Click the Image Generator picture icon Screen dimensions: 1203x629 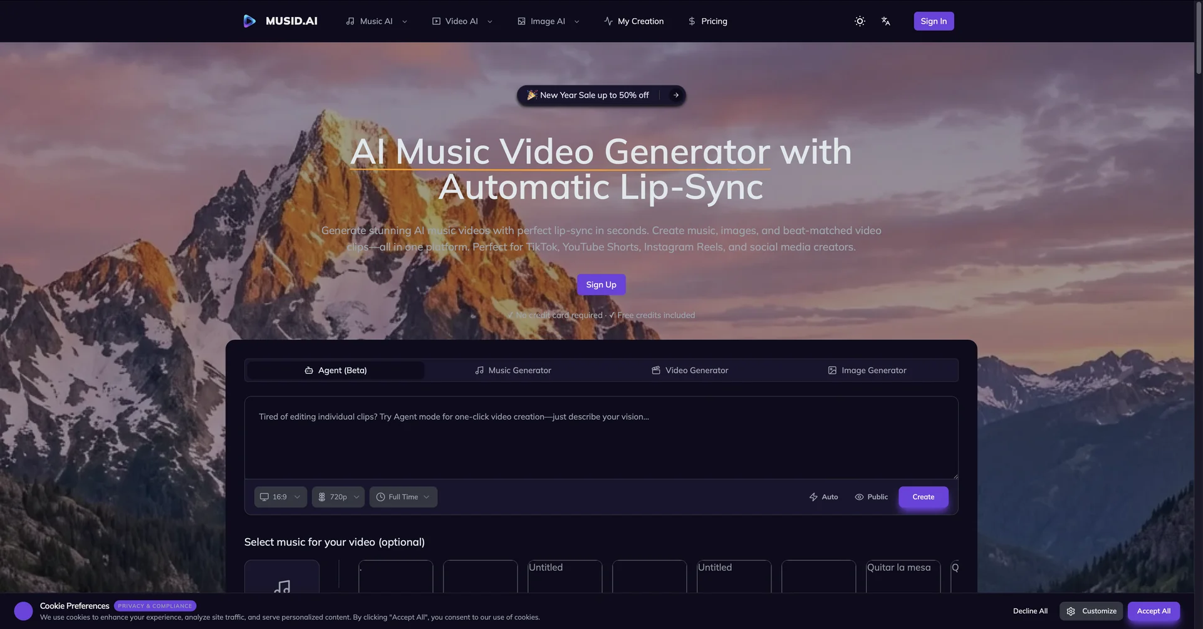pos(832,370)
